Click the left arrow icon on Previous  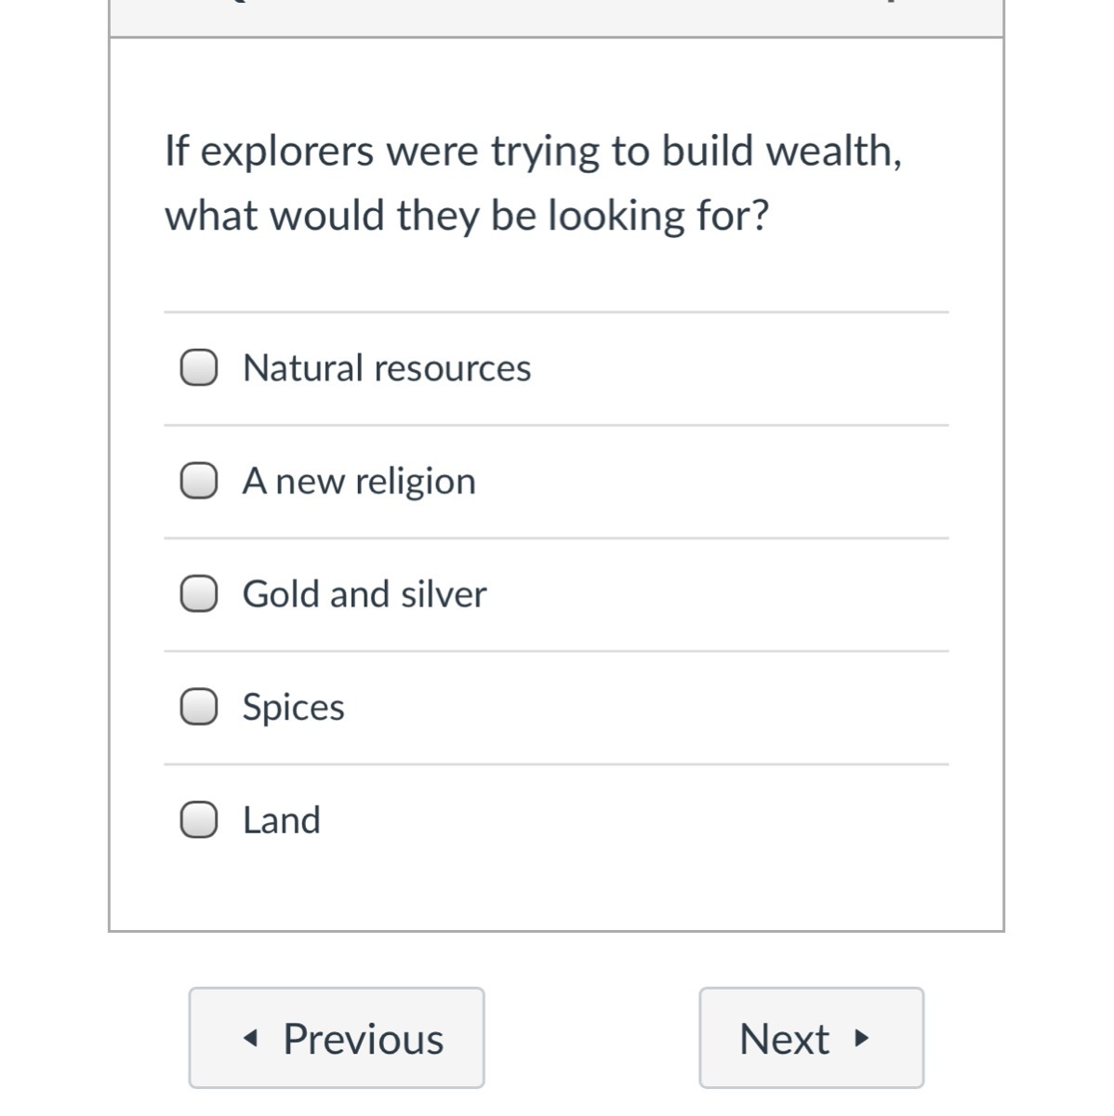click(248, 1039)
